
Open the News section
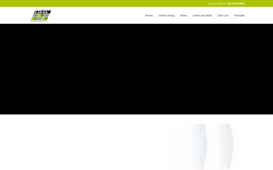[183, 15]
